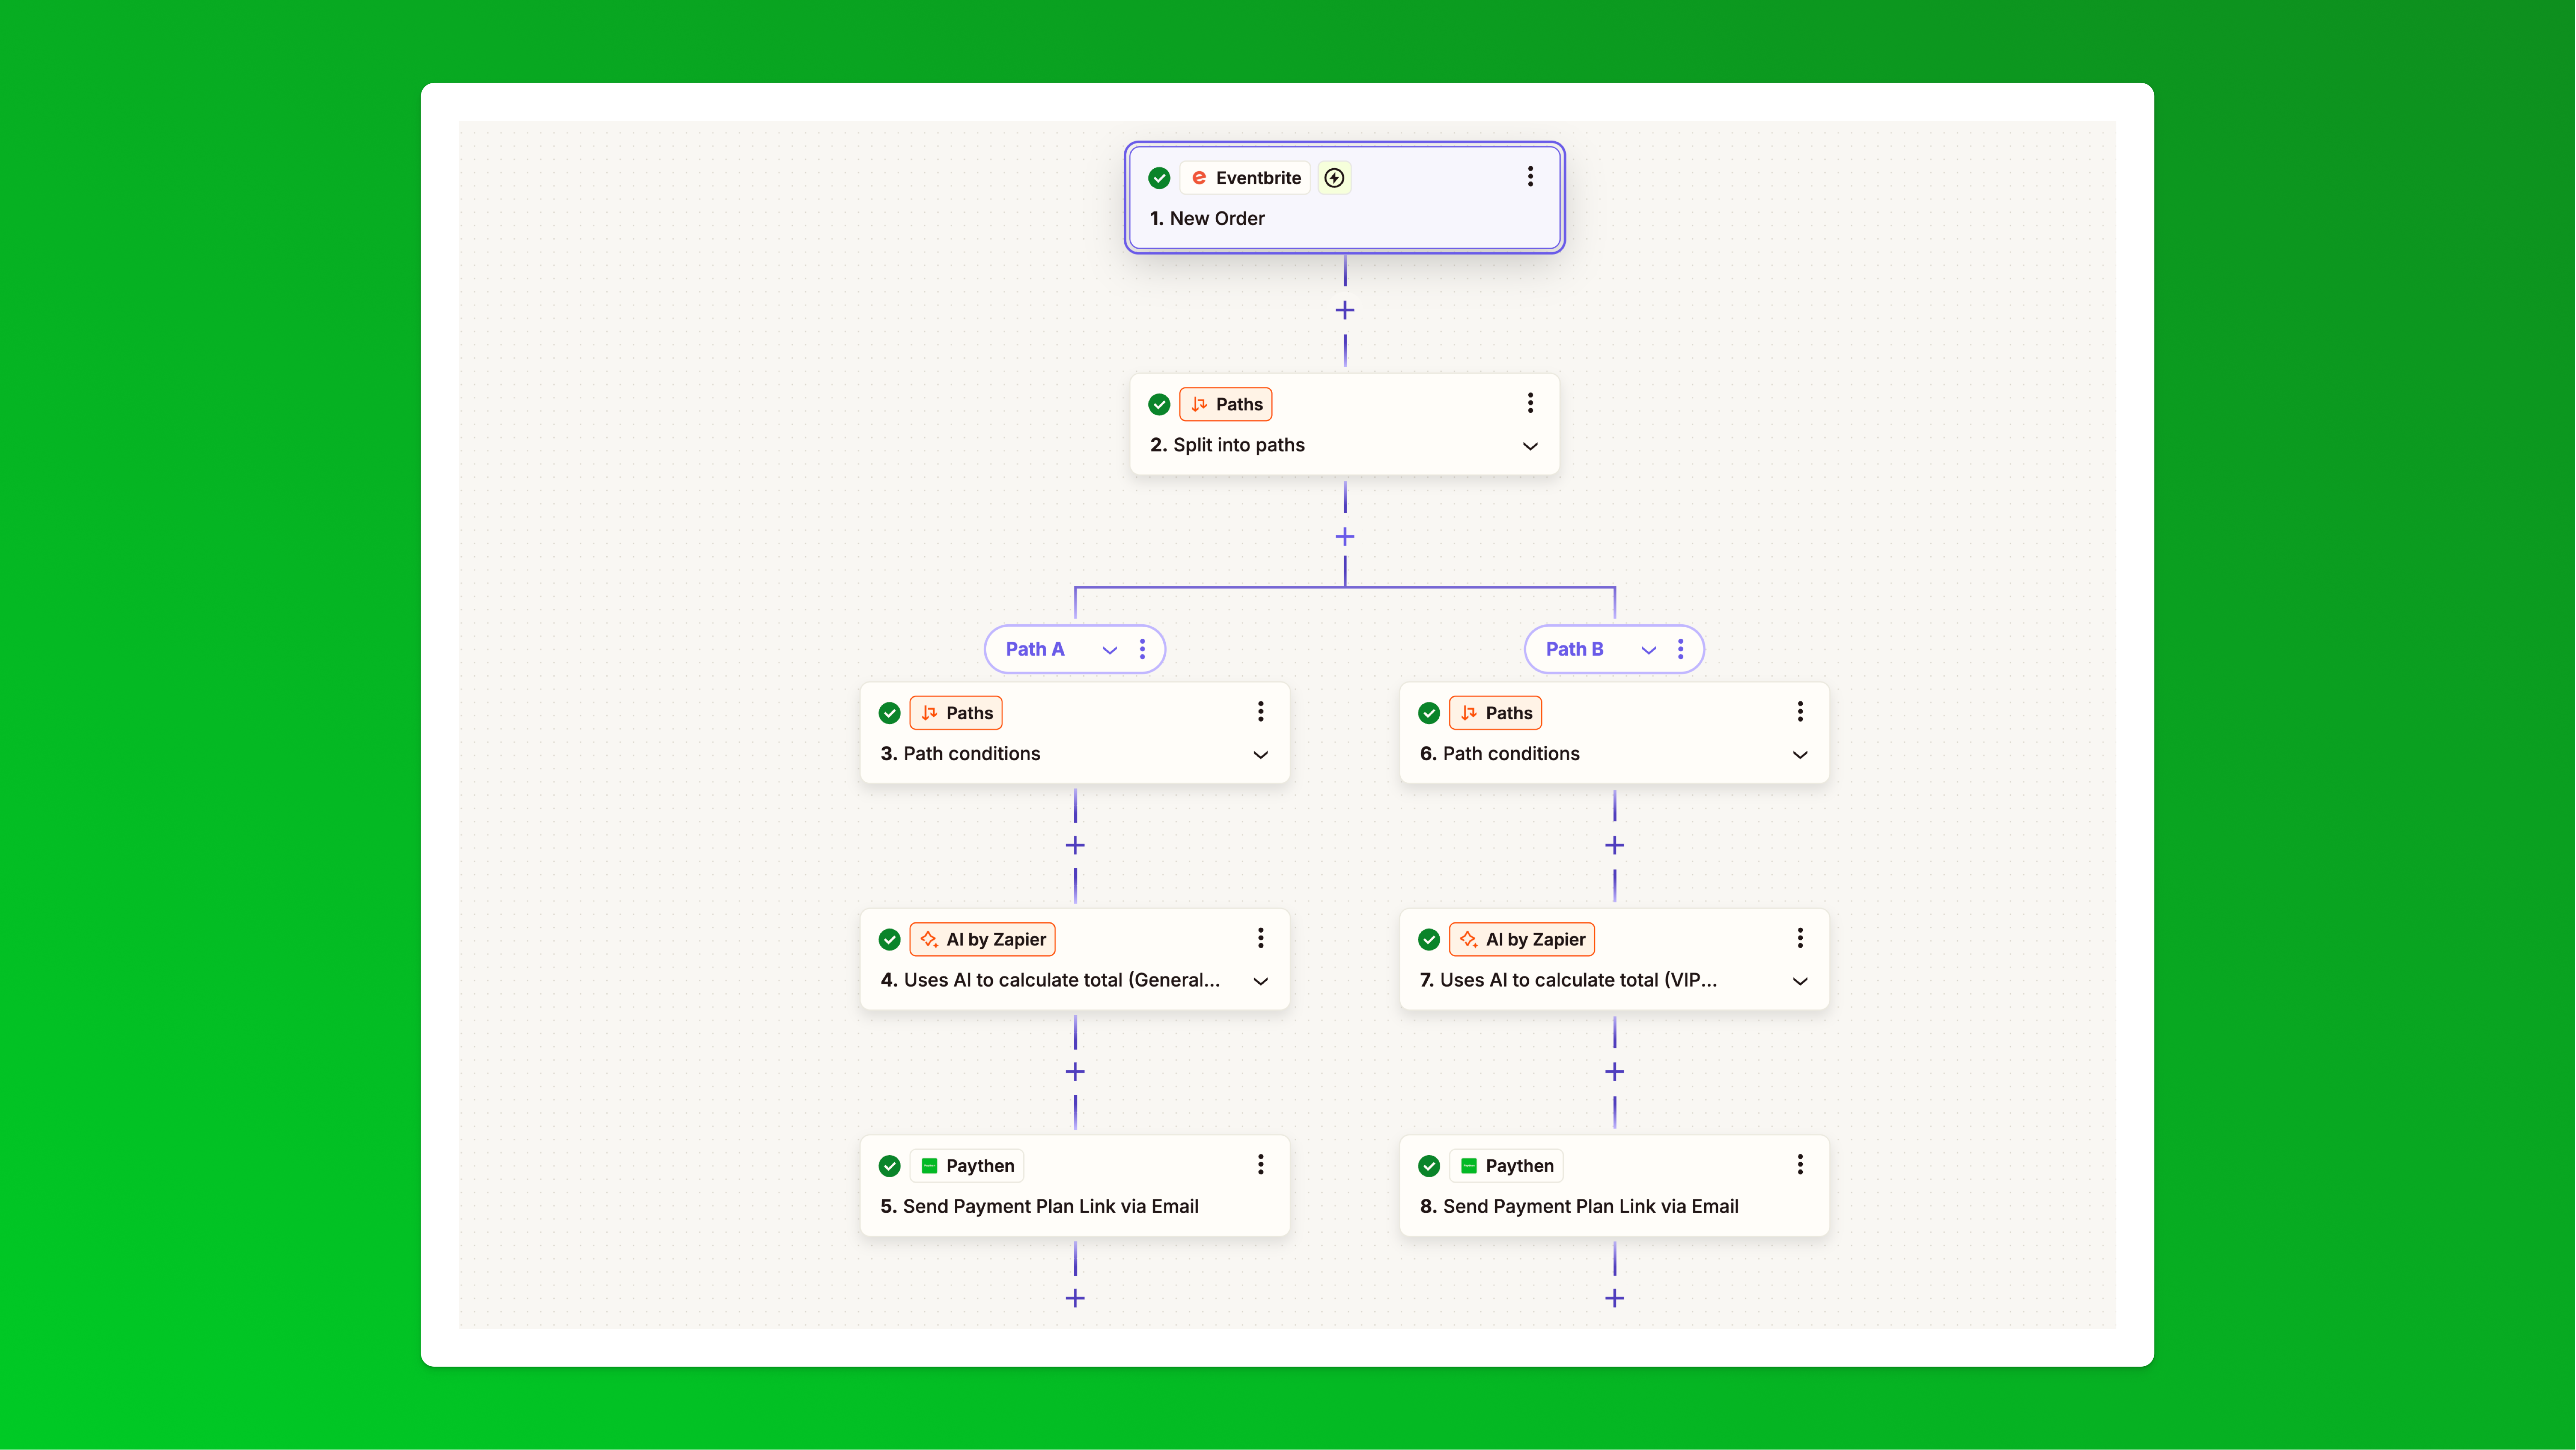Add a step below step 7 AI by Zapier
Viewport: 2576px width, 1450px height.
coord(1614,1072)
